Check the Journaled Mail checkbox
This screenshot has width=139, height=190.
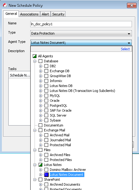pyautogui.click(x=46, y=140)
